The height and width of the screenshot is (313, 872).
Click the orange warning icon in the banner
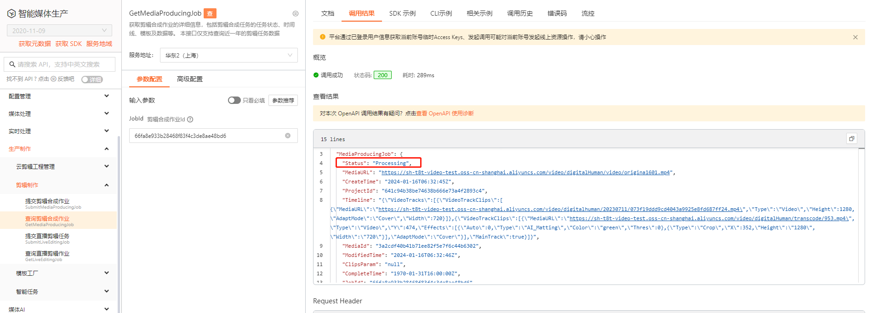(x=323, y=37)
